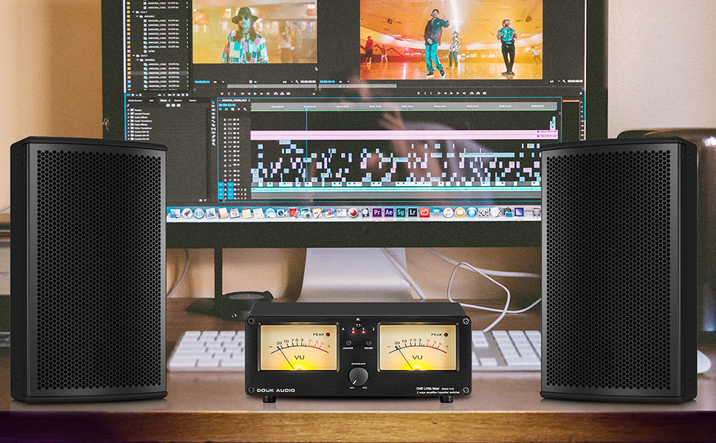Launch Safari from the Dock
The image size is (716, 443).
point(199,213)
